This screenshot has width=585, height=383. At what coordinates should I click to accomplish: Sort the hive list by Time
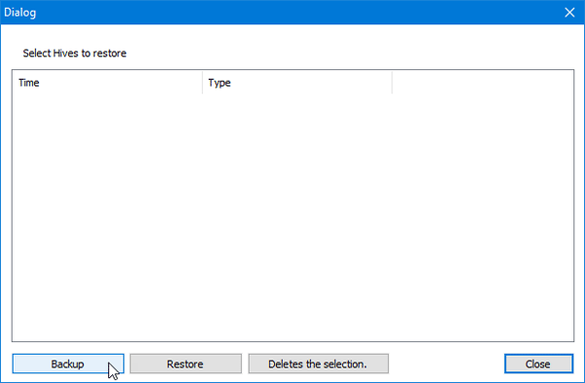tap(107, 83)
